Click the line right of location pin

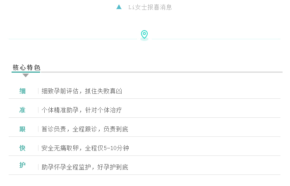click(216, 39)
